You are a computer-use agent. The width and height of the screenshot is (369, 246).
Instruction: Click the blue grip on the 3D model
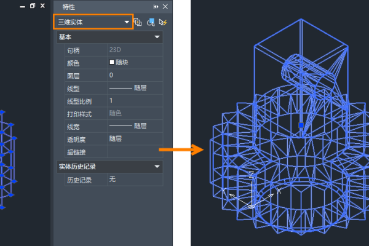coord(300,125)
